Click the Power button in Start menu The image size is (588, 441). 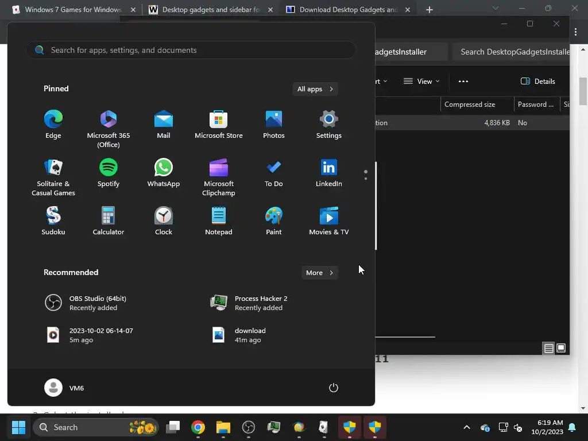[334, 388]
